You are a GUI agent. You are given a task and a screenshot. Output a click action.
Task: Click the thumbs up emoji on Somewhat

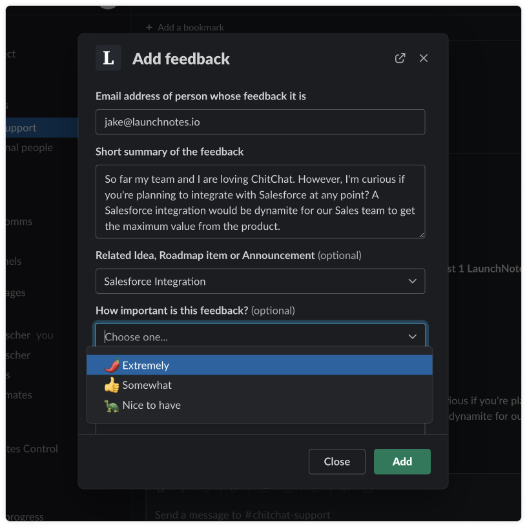(x=112, y=385)
